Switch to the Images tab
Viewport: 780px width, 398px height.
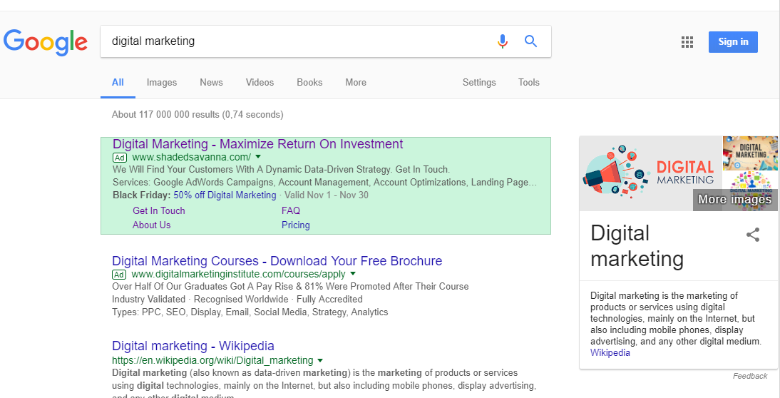pyautogui.click(x=162, y=83)
